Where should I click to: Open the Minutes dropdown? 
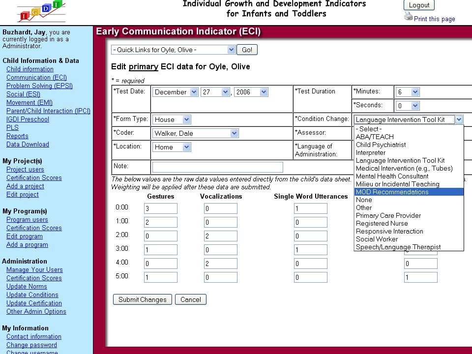pos(408,92)
